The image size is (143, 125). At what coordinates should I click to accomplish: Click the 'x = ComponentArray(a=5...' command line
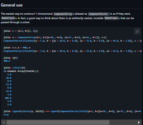click(x=55, y=37)
